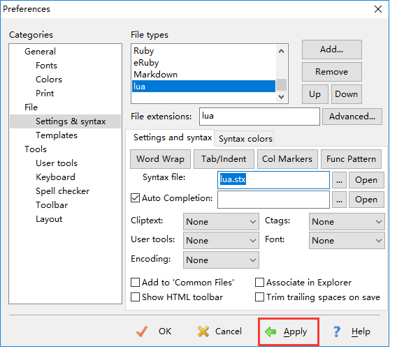Open Func Pattern settings
The height and width of the screenshot is (358, 397).
[351, 159]
